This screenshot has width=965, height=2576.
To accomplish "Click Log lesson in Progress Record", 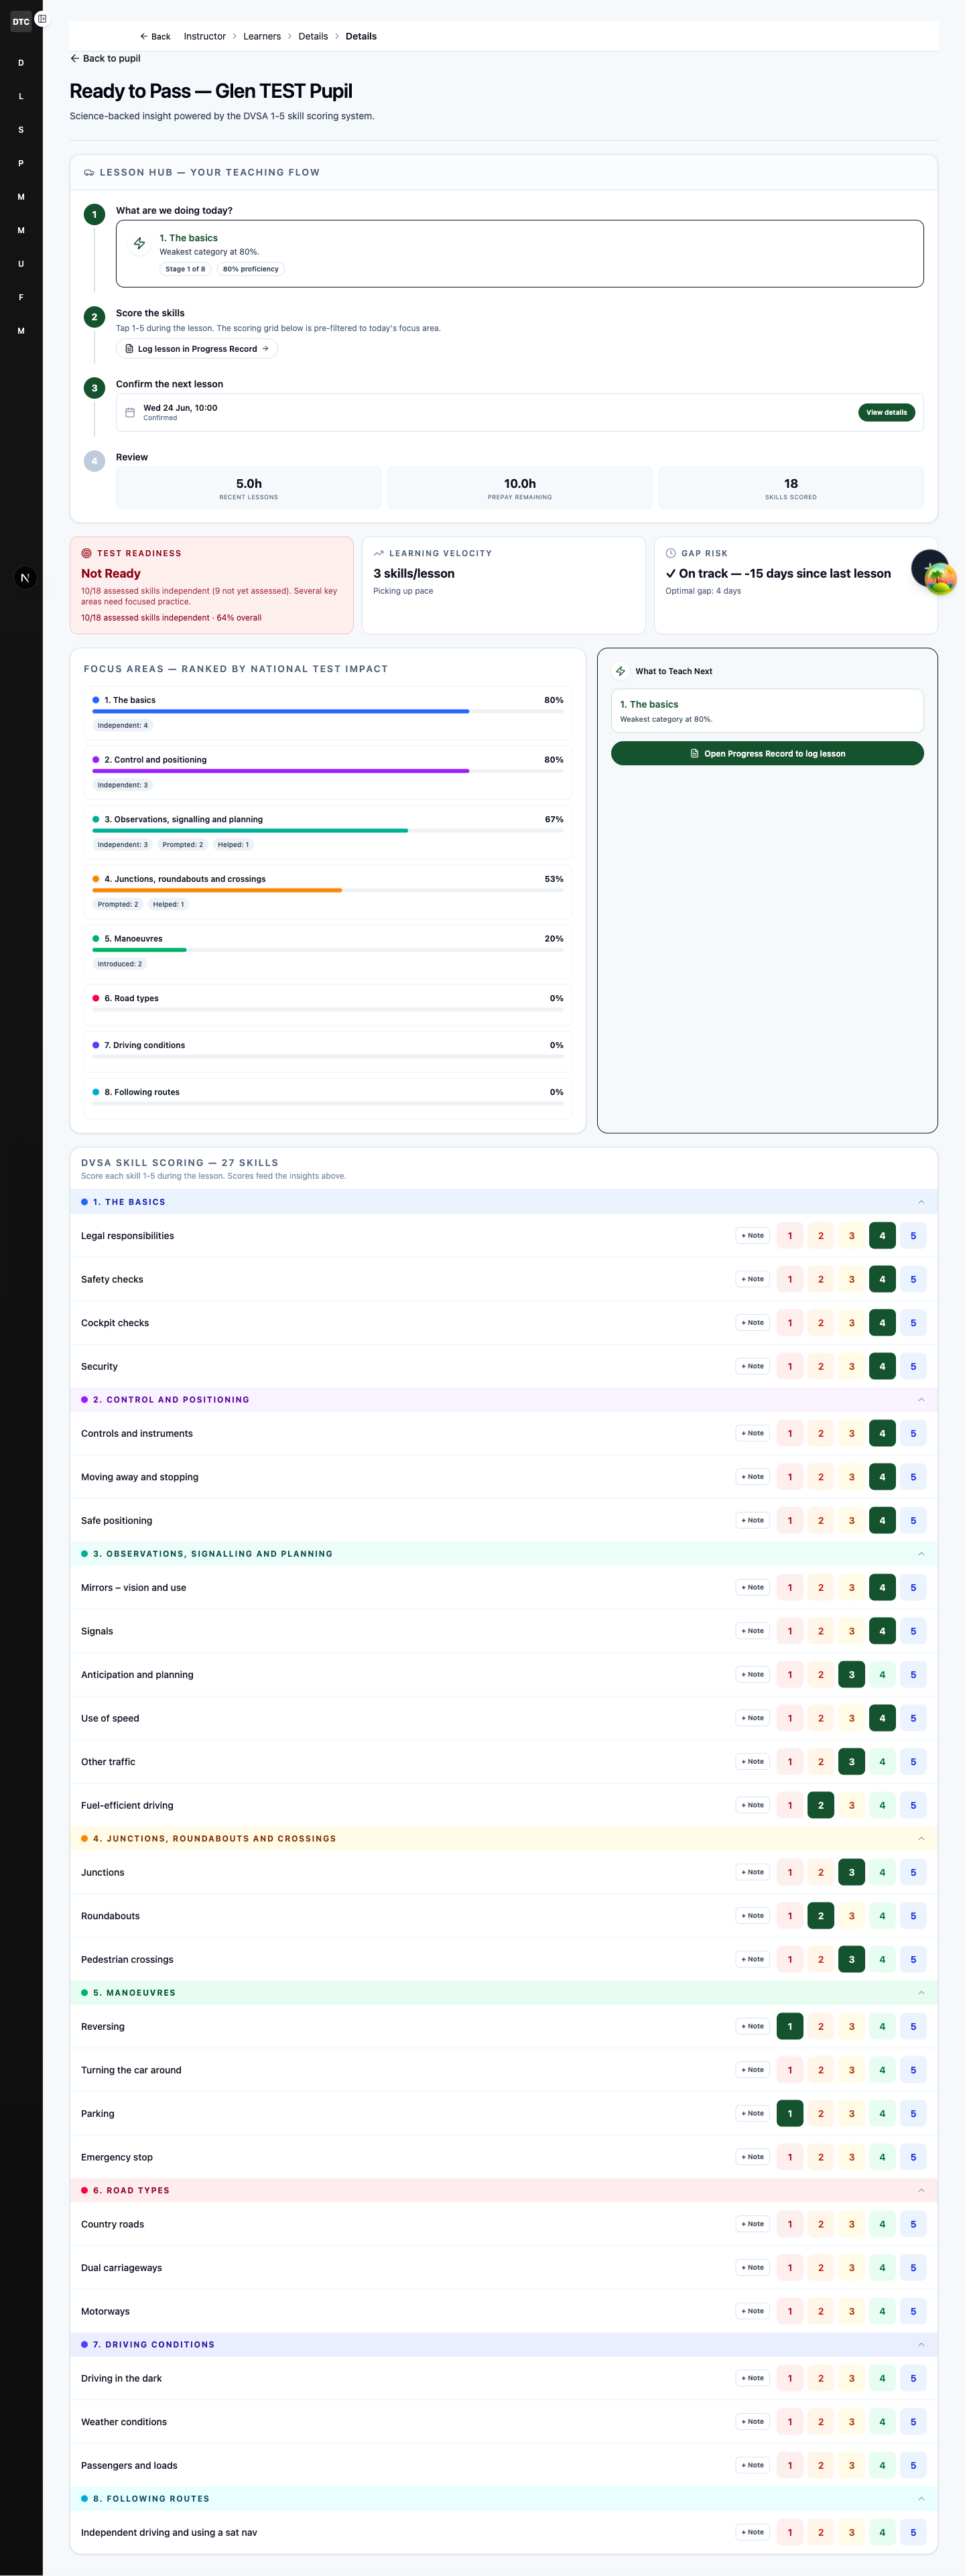I will click(197, 349).
